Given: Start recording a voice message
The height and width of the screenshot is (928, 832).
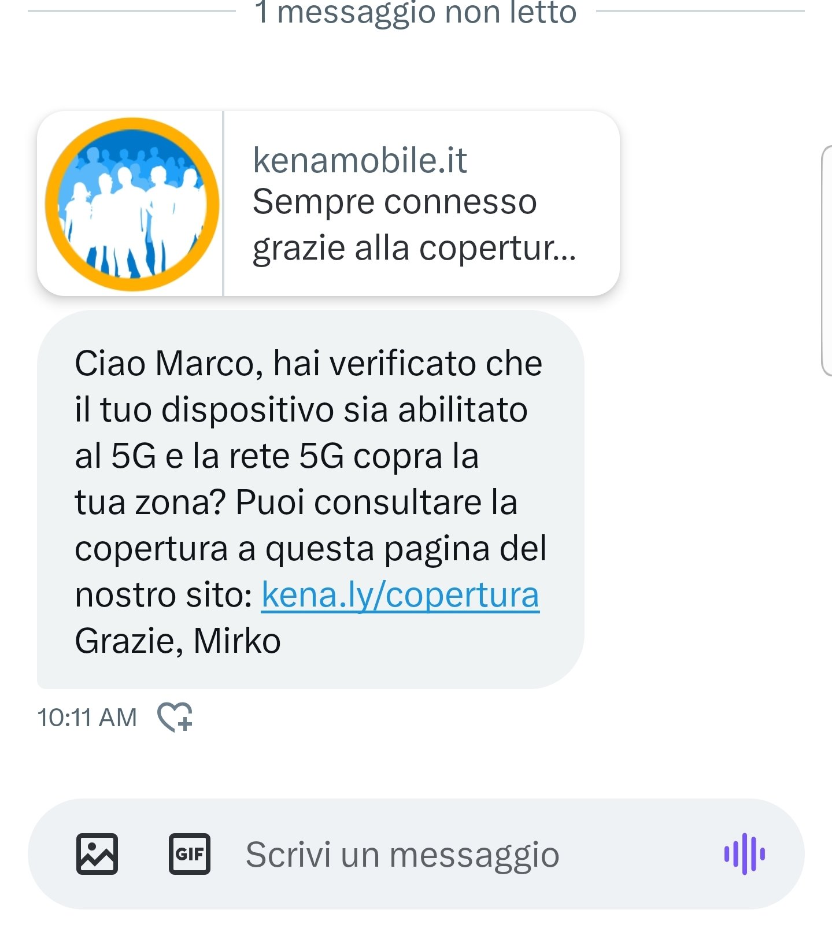Looking at the screenshot, I should pos(745,854).
